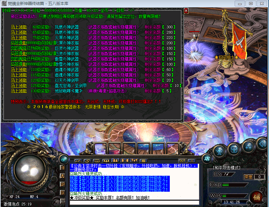Claim the 65级奖励 via 马上领取 link

19,32
